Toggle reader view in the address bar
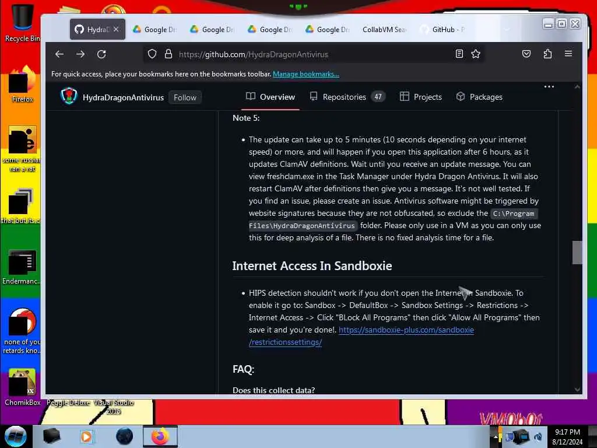Viewport: 597px width, 448px height. (459, 54)
